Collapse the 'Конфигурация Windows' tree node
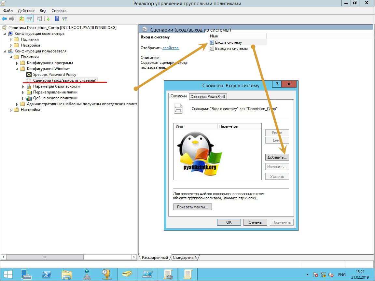 point(17,69)
